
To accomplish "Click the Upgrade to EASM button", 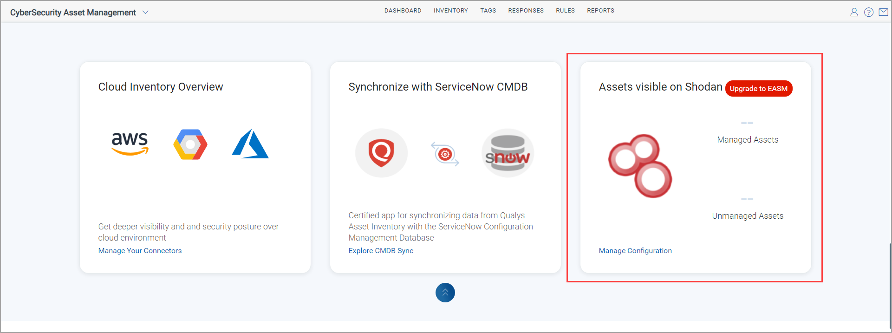I will pyautogui.click(x=759, y=89).
